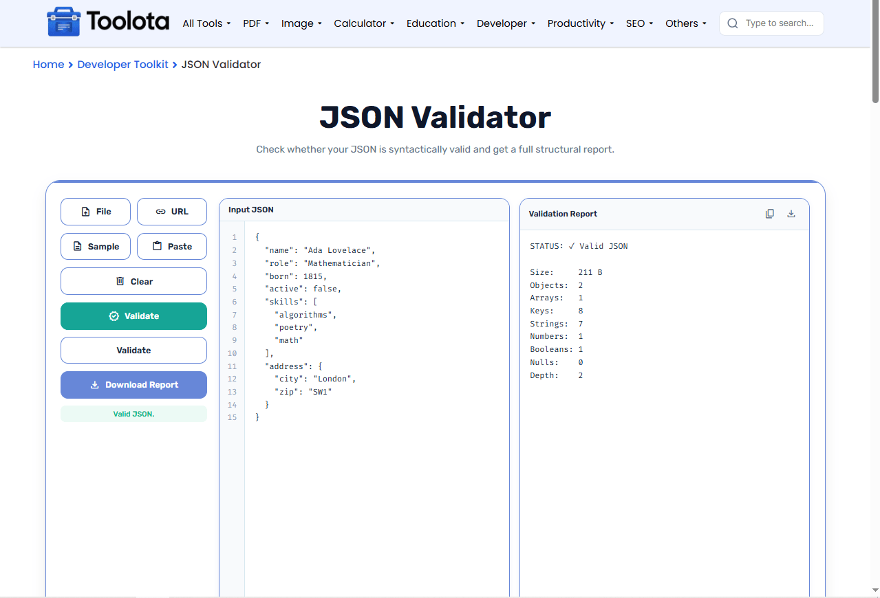Expand the SEO menu

point(639,23)
